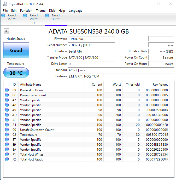Open the File menu
The image size is (176, 180).
[x=5, y=11]
